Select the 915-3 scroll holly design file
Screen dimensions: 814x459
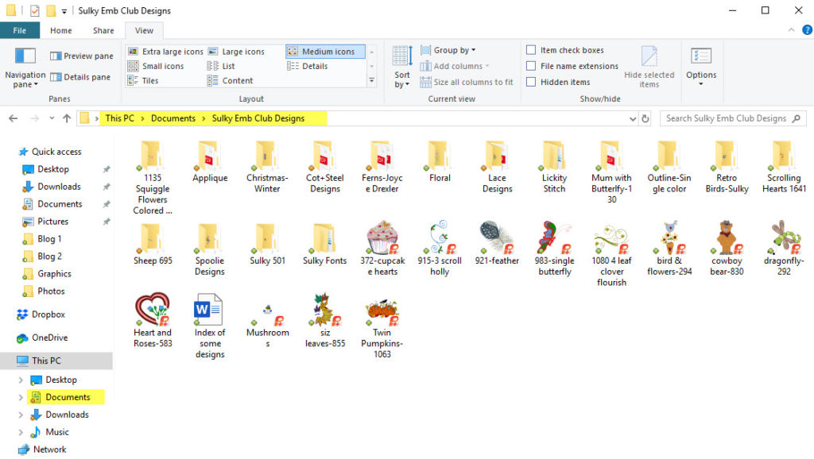click(x=439, y=249)
